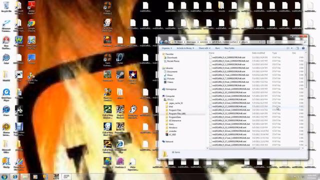
Task: Click the search magnifier icon in Explorer
Action: pos(305,42)
